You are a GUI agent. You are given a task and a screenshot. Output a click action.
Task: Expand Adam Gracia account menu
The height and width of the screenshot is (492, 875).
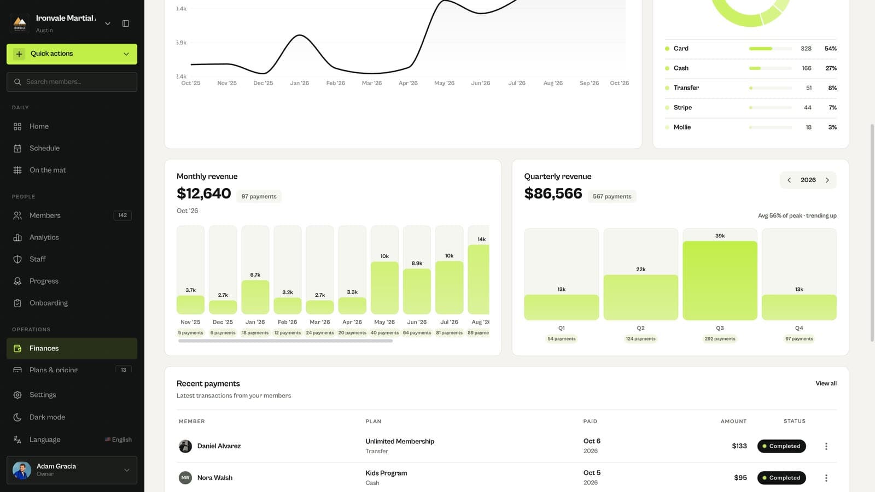click(72, 470)
